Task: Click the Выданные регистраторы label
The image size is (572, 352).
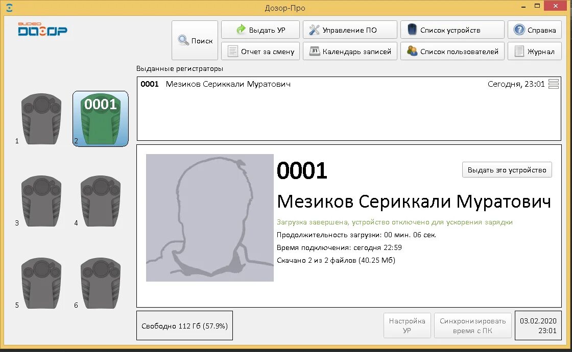Action: pos(179,68)
